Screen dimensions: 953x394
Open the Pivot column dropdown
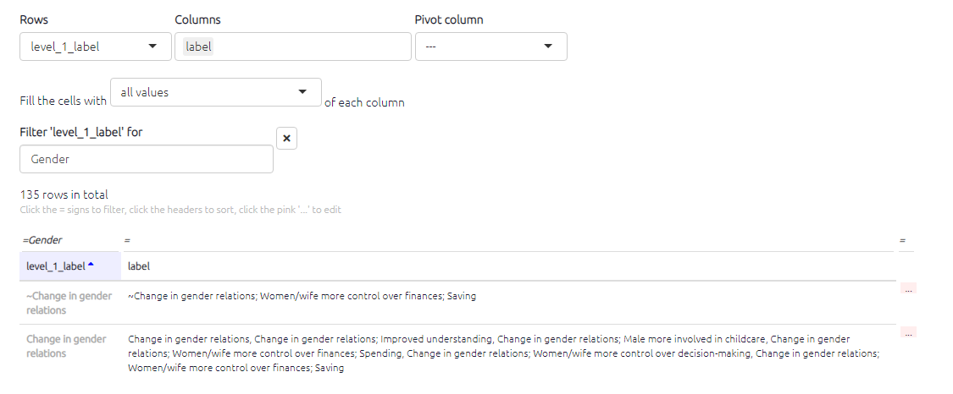click(490, 47)
